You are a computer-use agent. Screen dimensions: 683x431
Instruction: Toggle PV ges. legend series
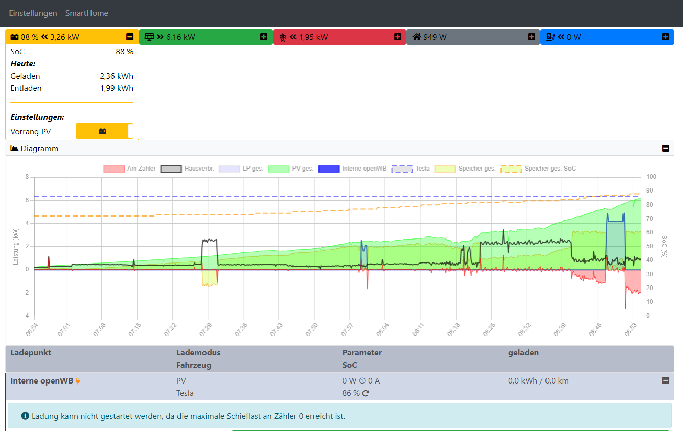click(291, 169)
